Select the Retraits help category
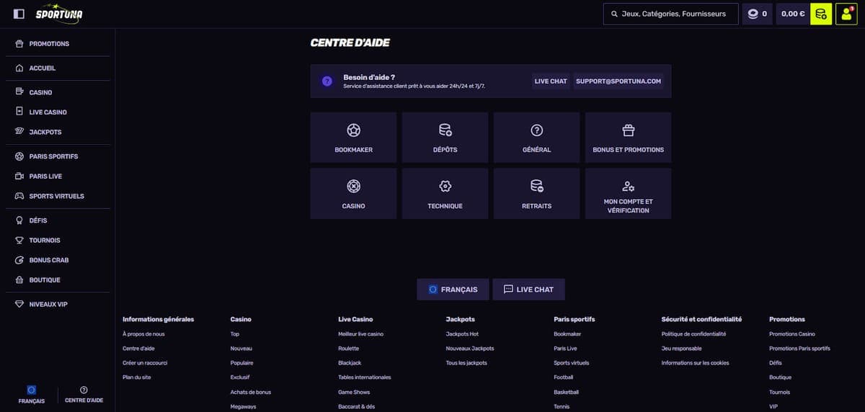865x412 pixels. (x=536, y=193)
